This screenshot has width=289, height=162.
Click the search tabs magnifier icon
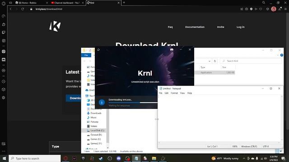(264, 3)
